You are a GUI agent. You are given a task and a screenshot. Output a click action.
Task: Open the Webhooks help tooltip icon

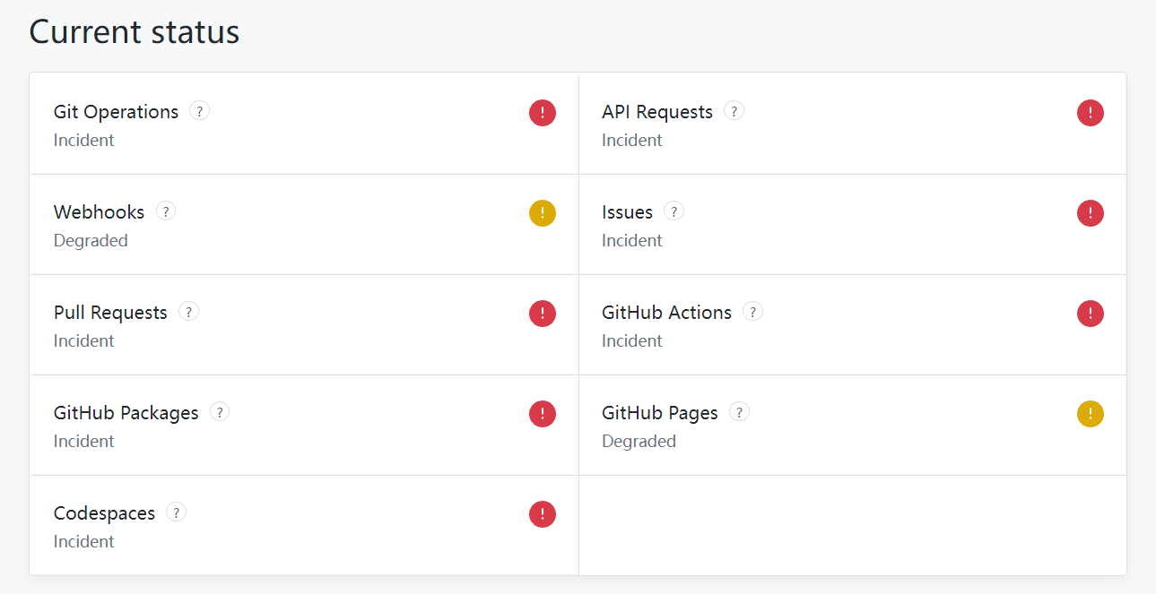pyautogui.click(x=166, y=211)
